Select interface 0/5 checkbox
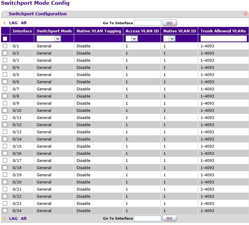 point(5,74)
